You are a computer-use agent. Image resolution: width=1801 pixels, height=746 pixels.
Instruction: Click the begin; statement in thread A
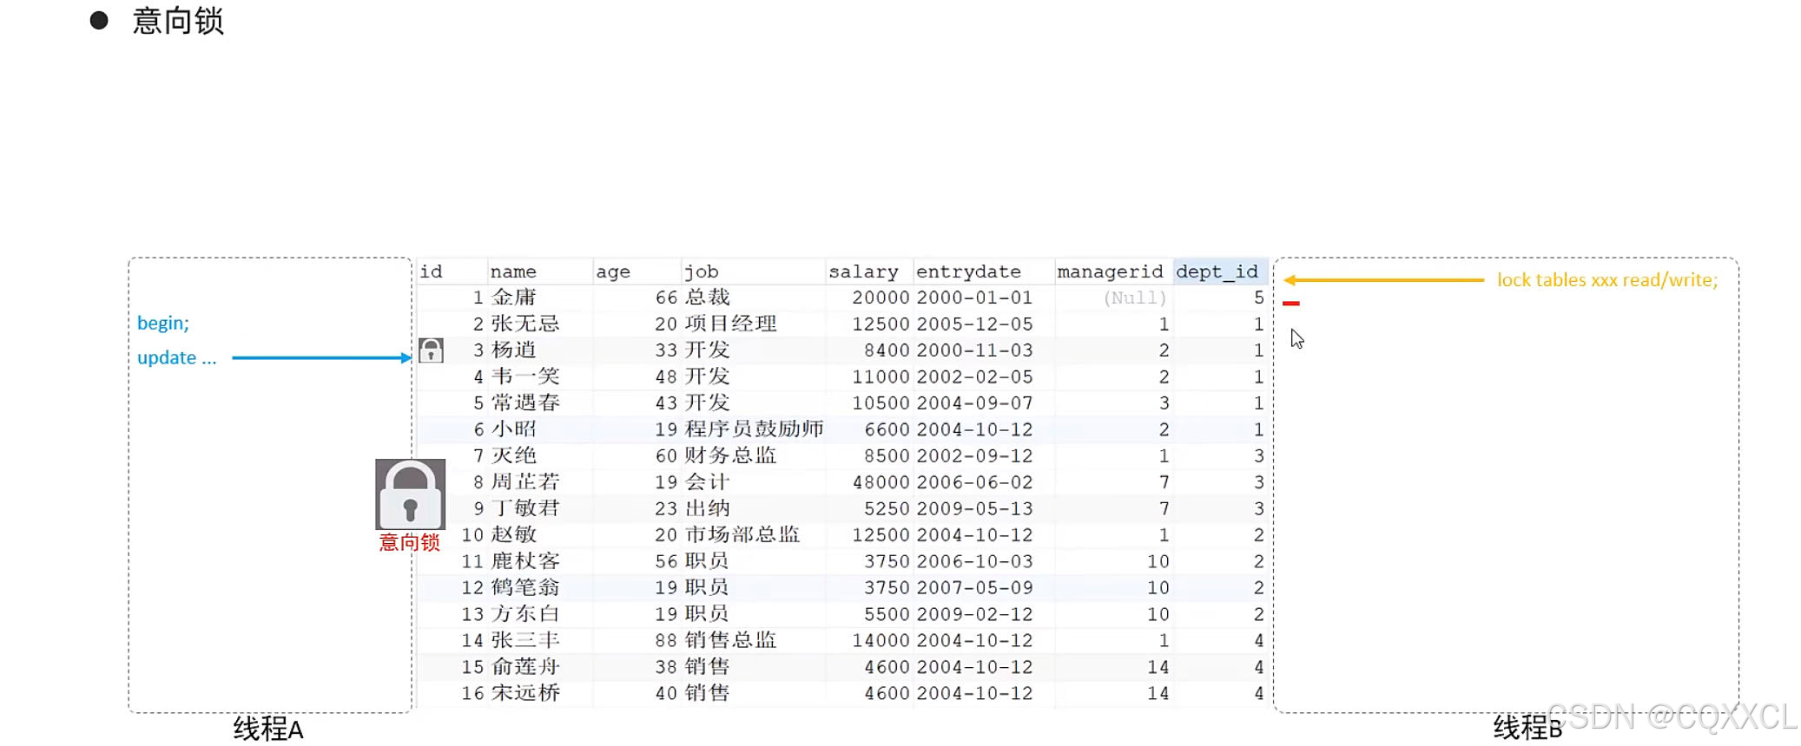(x=163, y=323)
